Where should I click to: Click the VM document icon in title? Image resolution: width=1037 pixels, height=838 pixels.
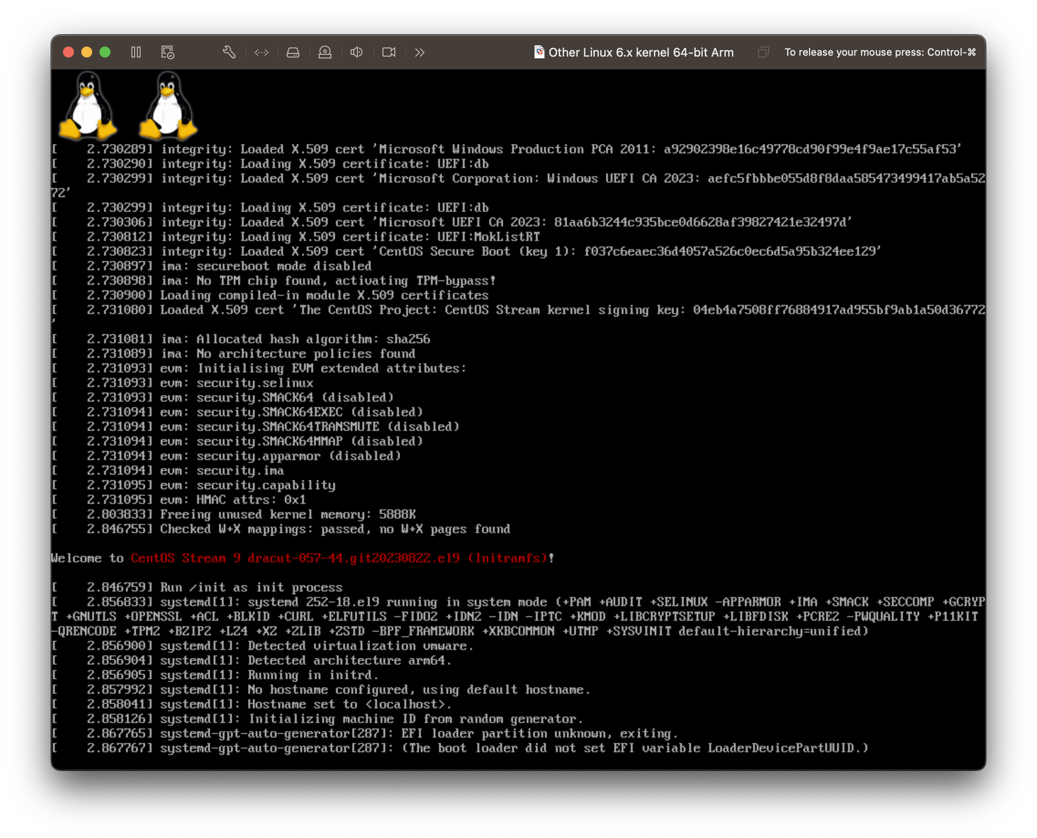point(539,52)
